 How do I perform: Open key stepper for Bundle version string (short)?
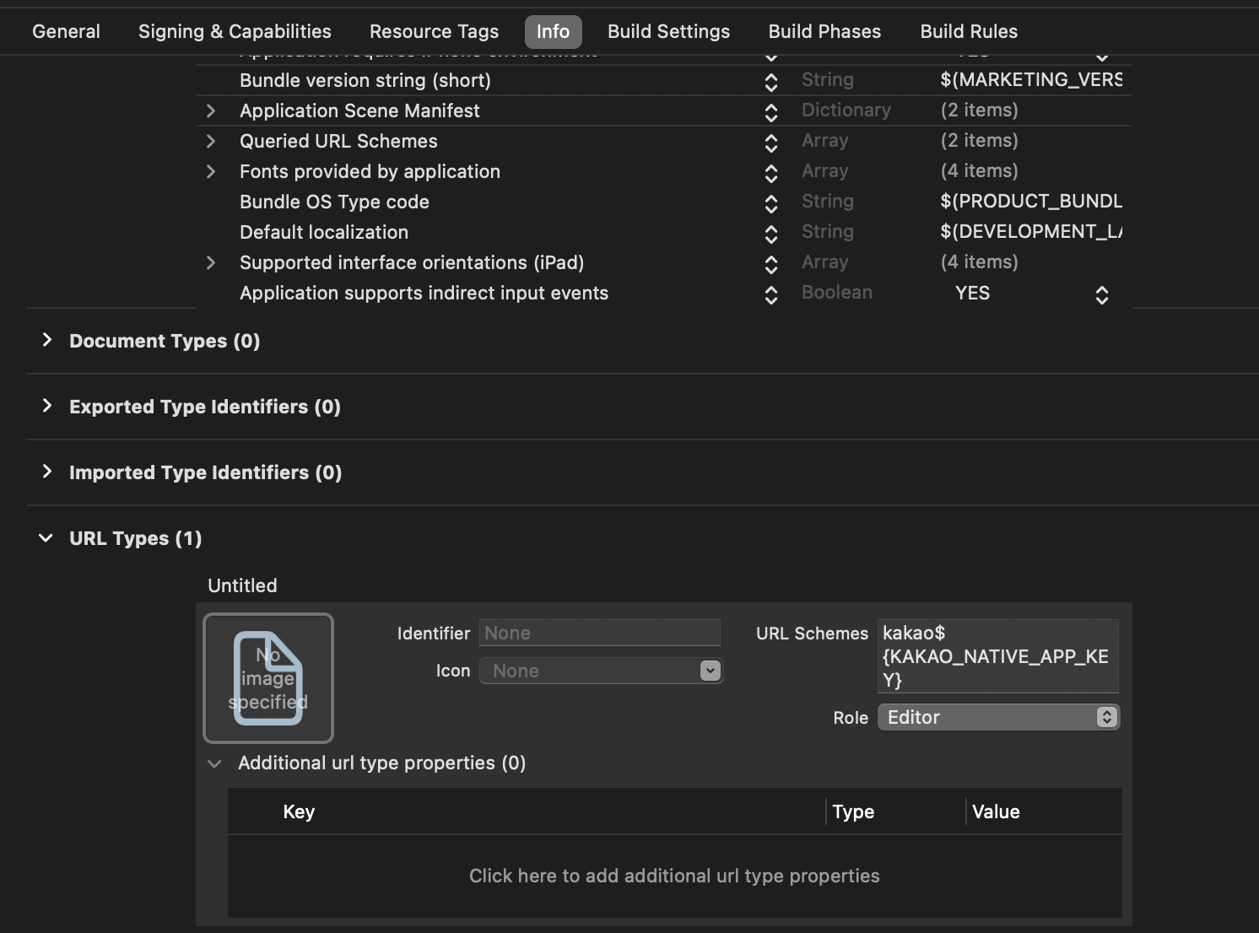tap(771, 82)
